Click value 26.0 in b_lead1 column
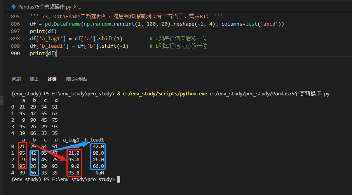The height and width of the screenshot is (195, 352). click(x=98, y=160)
